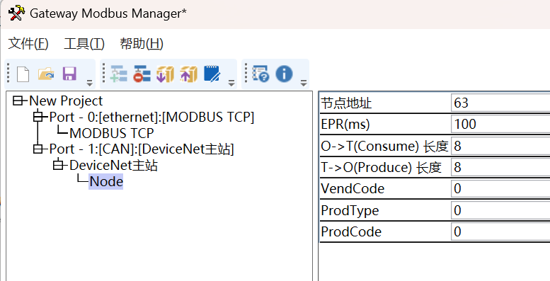Save project using the purple floppy icon
Screen dimensions: 550x281
[x=69, y=74]
